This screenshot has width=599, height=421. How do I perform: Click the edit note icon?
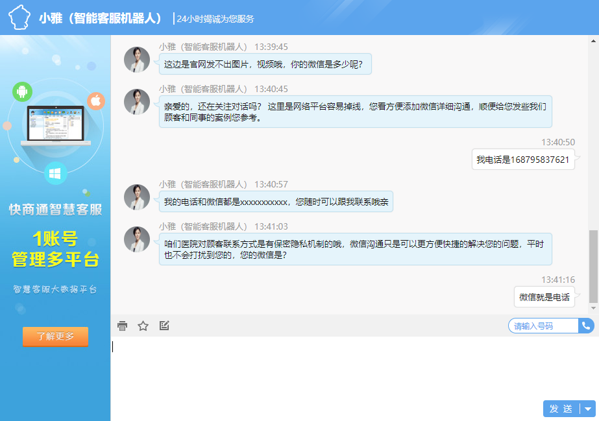point(164,326)
